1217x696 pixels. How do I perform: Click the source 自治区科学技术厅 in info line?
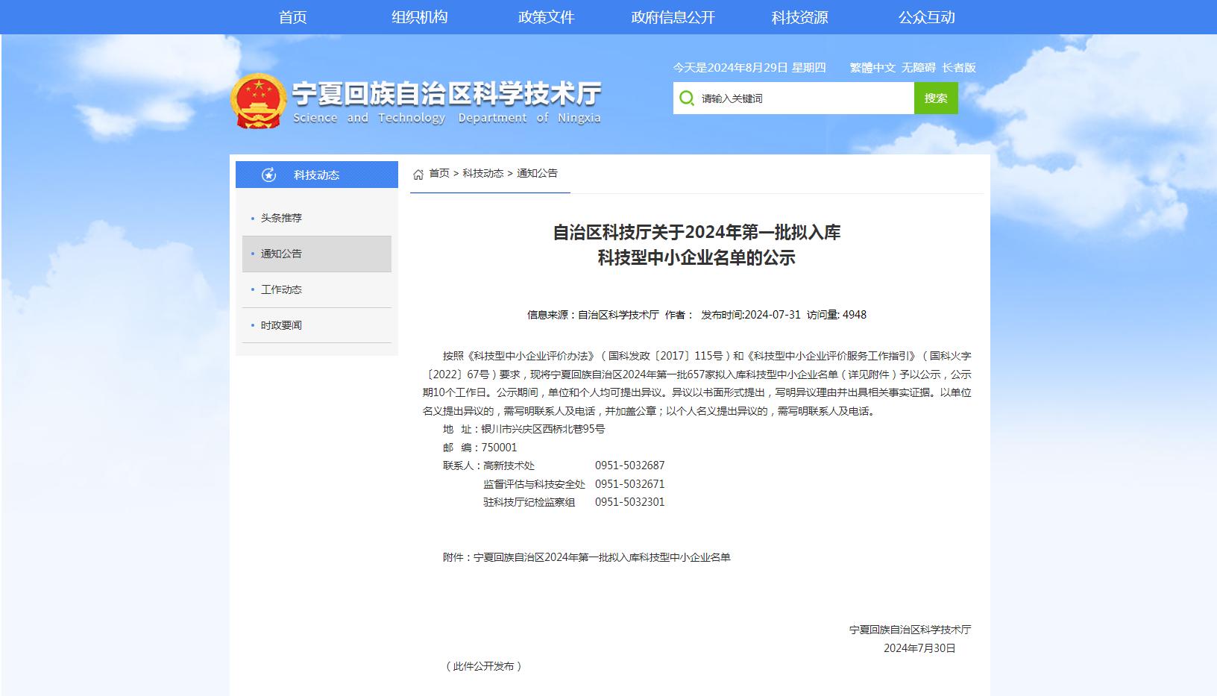(618, 315)
